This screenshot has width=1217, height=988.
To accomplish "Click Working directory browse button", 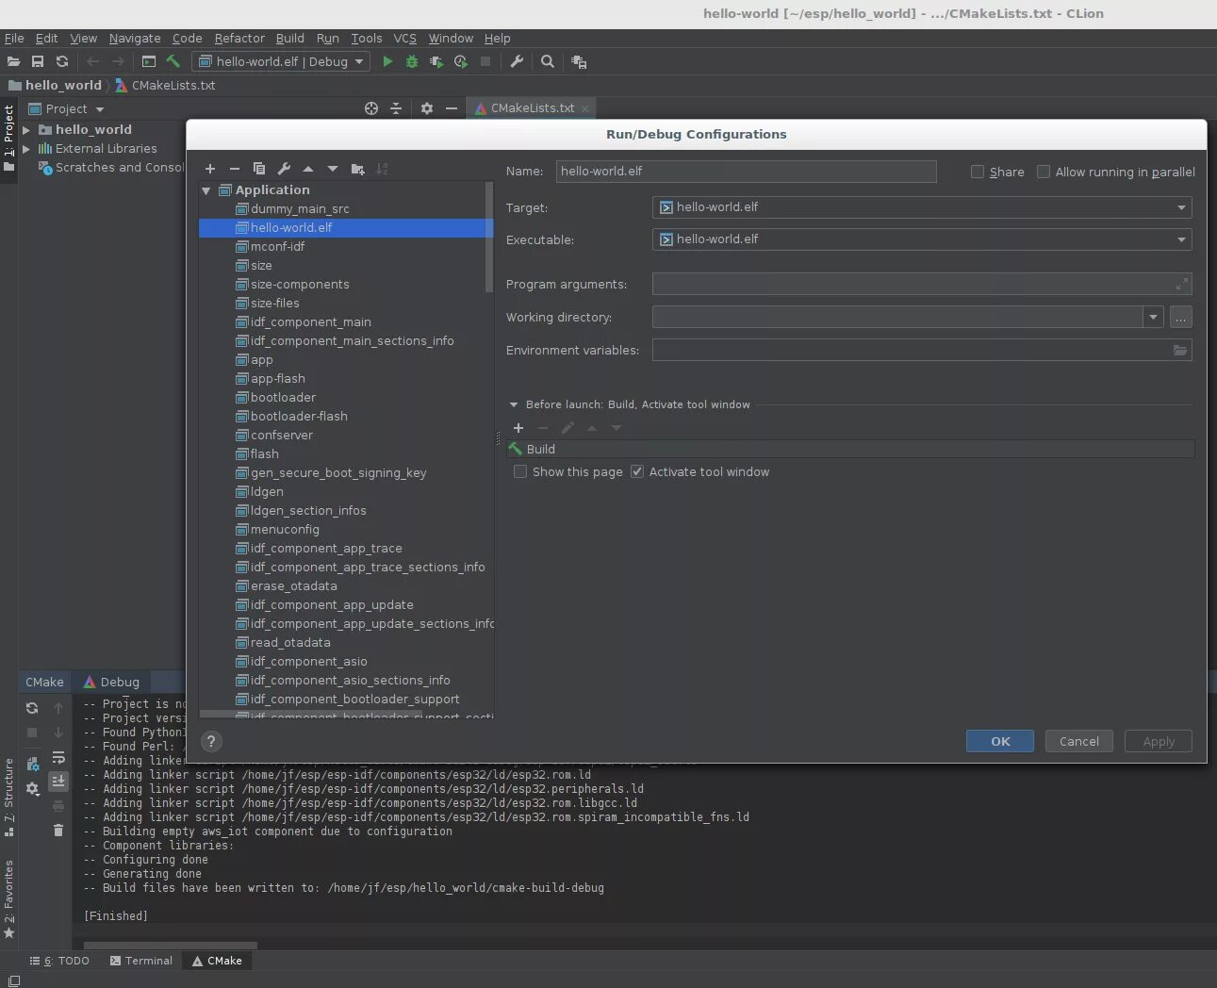I will click(x=1181, y=318).
